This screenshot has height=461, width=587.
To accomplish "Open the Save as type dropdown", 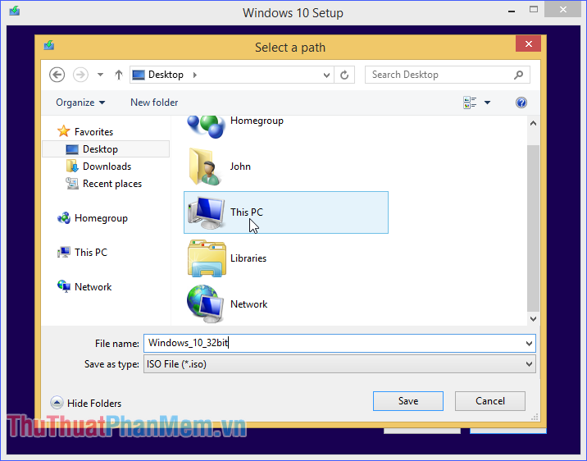I will pyautogui.click(x=339, y=364).
